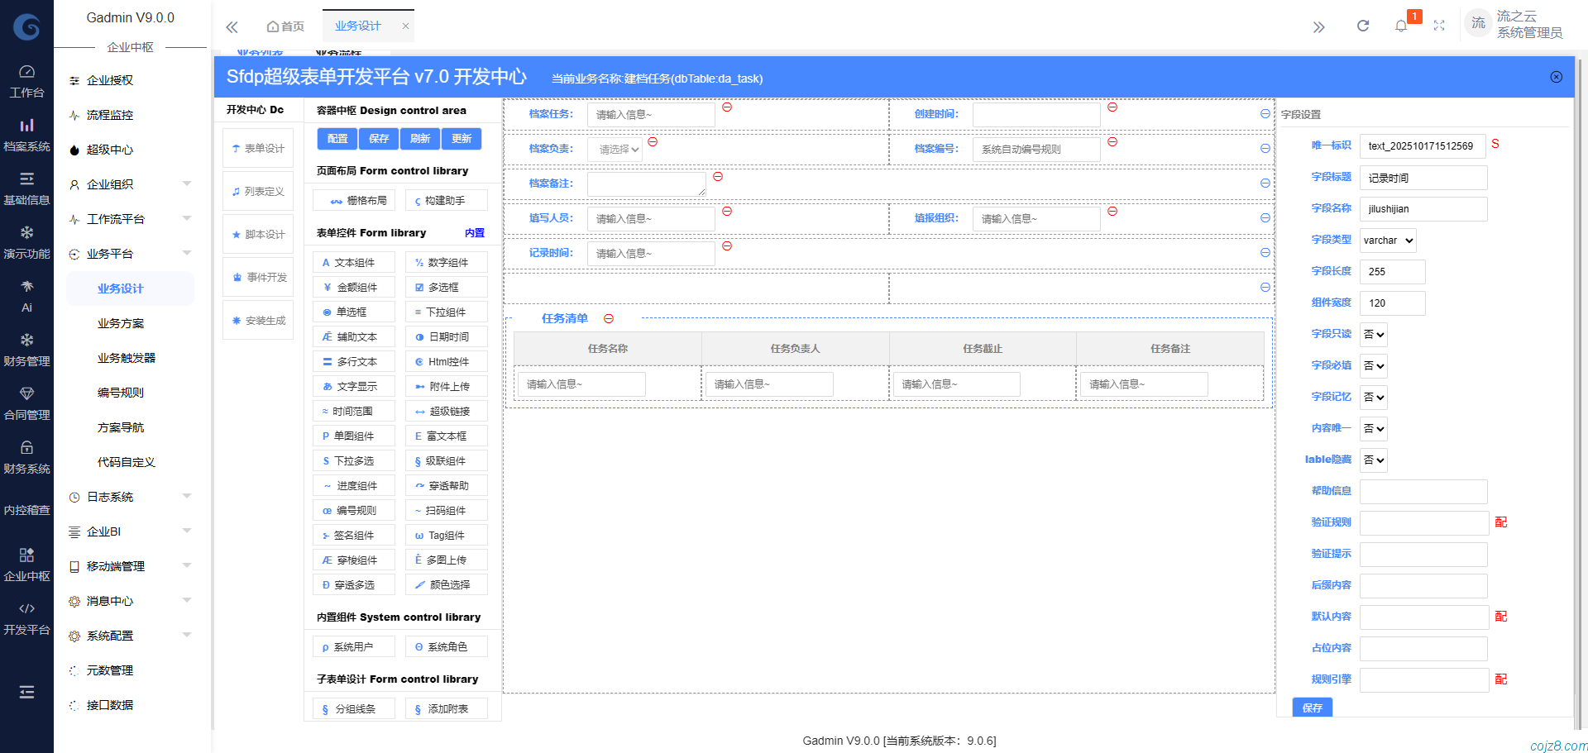Select the 签名组件 signature component
Image resolution: width=1588 pixels, height=753 pixels.
tap(353, 535)
